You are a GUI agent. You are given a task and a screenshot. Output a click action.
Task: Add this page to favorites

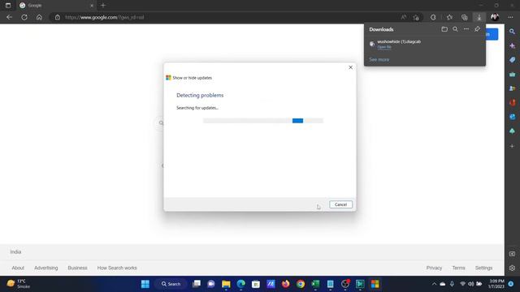click(416, 17)
